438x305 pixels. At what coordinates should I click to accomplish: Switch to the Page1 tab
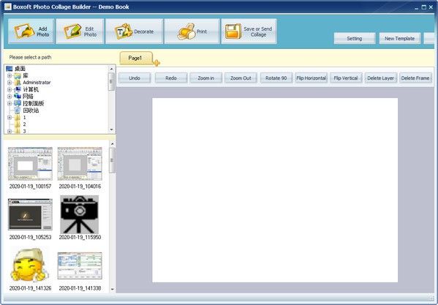(136, 58)
